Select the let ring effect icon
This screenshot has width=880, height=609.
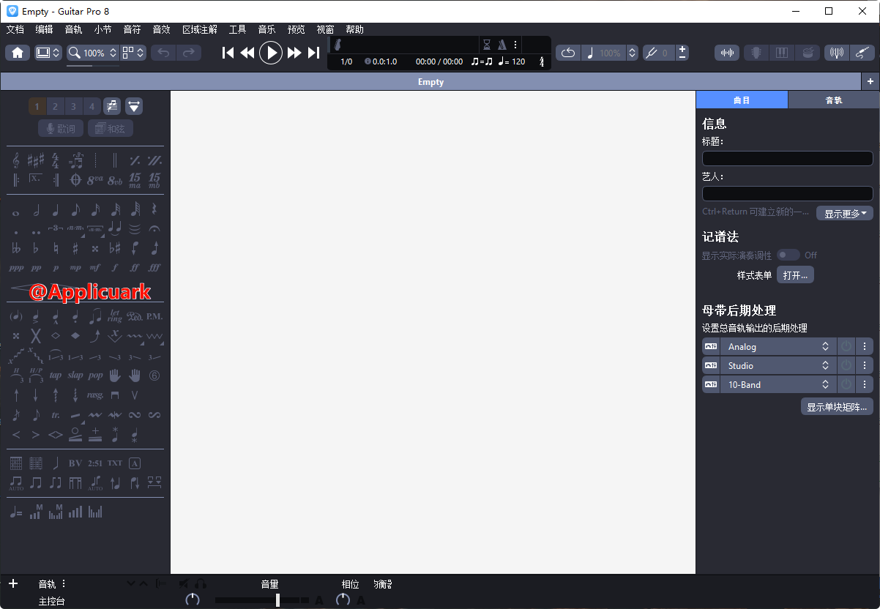coord(114,316)
